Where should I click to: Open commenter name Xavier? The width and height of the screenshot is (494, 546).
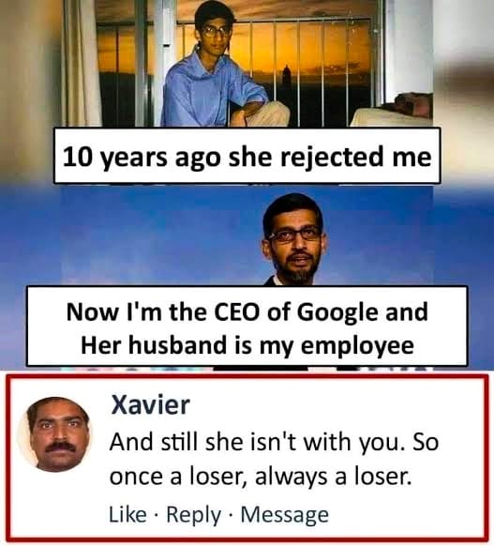click(150, 405)
